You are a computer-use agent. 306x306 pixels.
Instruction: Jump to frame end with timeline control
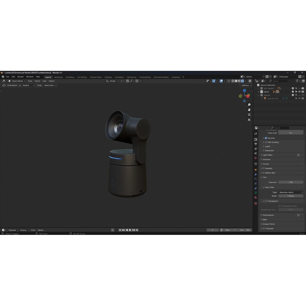(137, 230)
